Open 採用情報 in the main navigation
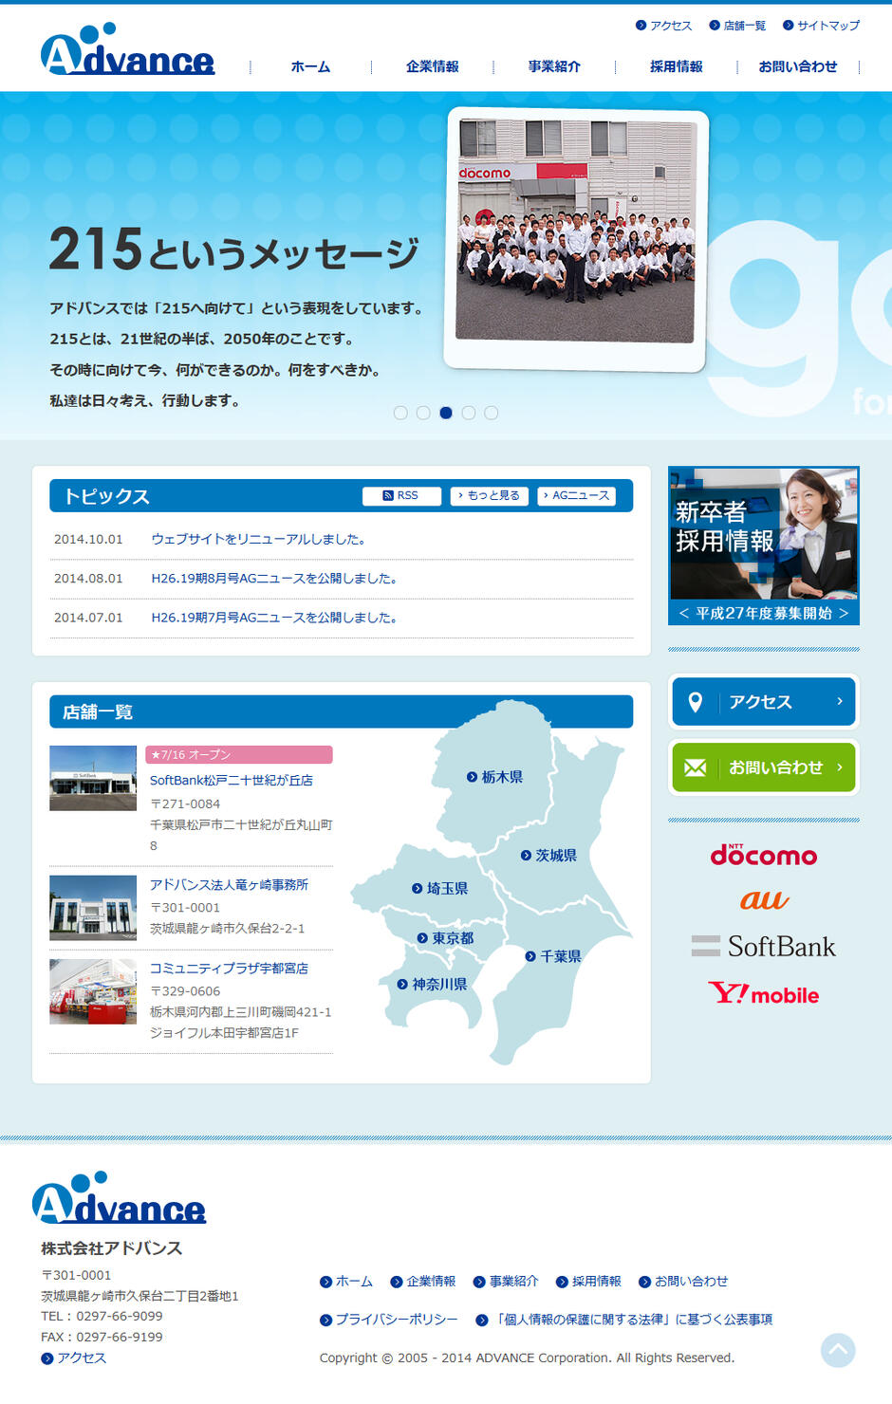This screenshot has width=892, height=1404. point(676,66)
